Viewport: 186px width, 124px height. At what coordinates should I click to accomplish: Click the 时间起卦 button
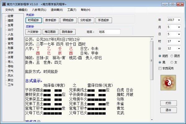33,20
